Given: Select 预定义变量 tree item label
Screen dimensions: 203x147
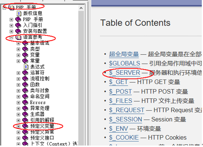Looking at the screenshot, I should 42,126.
